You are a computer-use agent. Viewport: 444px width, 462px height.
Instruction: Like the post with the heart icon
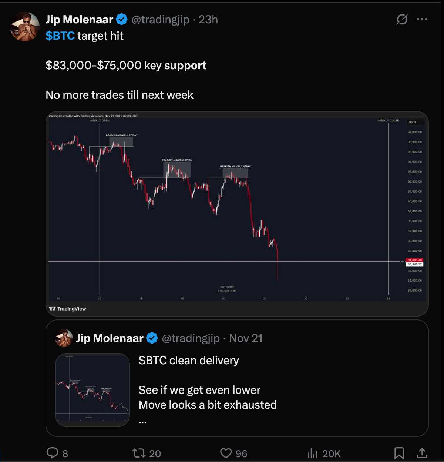(x=226, y=453)
